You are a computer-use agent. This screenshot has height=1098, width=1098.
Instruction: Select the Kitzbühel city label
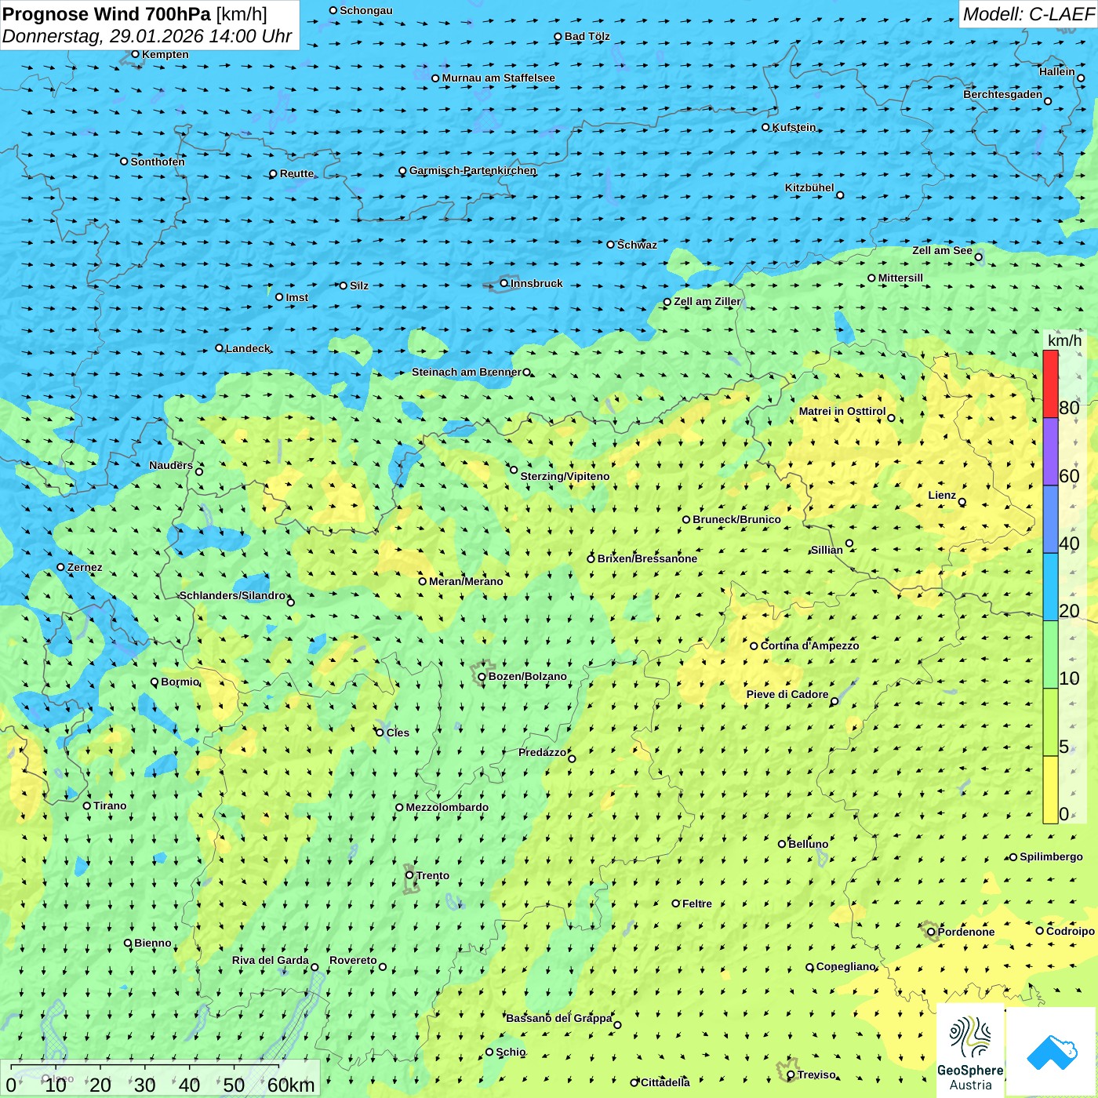[809, 187]
